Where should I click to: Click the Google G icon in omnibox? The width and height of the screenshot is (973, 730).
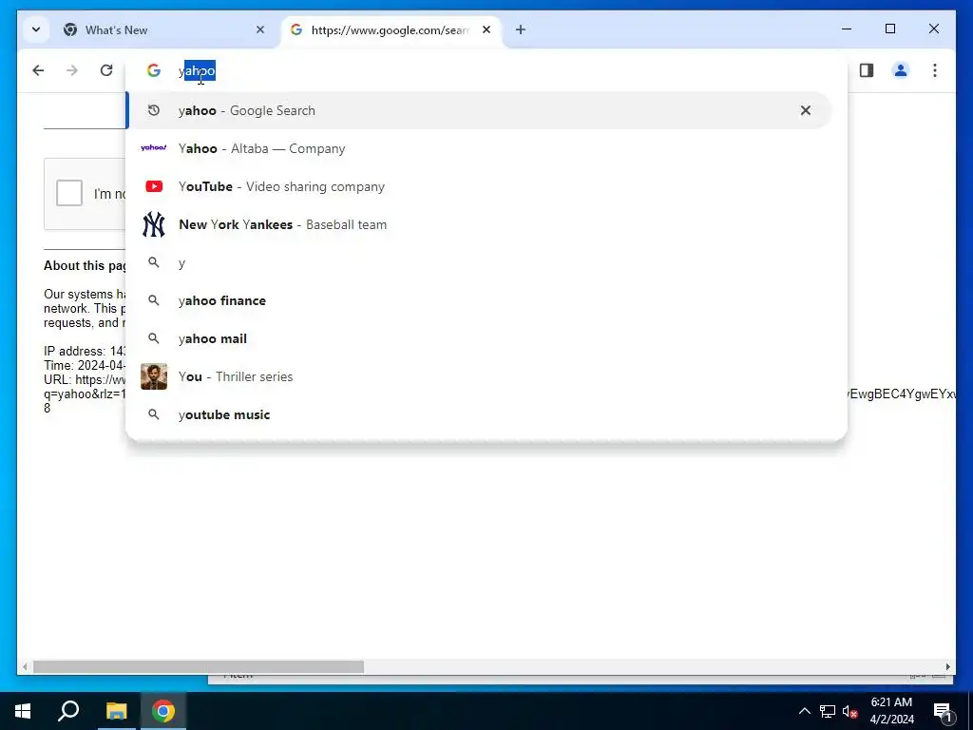point(154,70)
